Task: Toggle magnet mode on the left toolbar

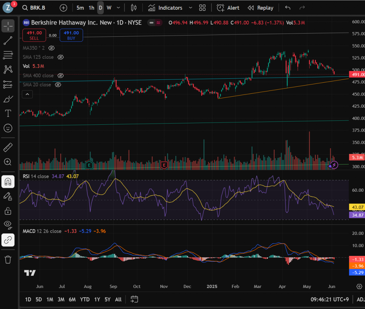Action: click(x=8, y=182)
